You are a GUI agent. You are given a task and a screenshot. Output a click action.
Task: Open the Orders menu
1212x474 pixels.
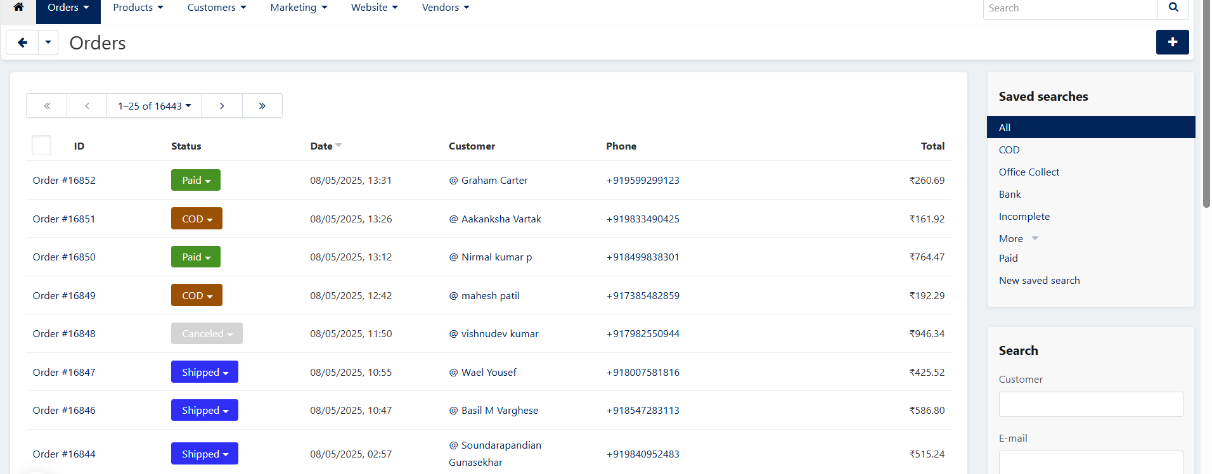pyautogui.click(x=68, y=8)
